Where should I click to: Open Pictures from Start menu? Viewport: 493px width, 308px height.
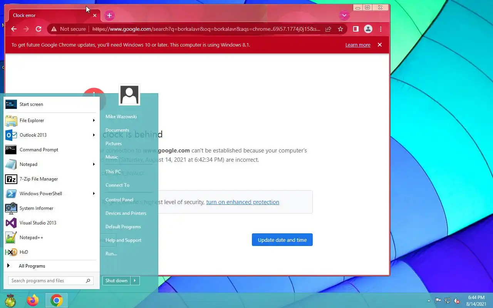[114, 144]
